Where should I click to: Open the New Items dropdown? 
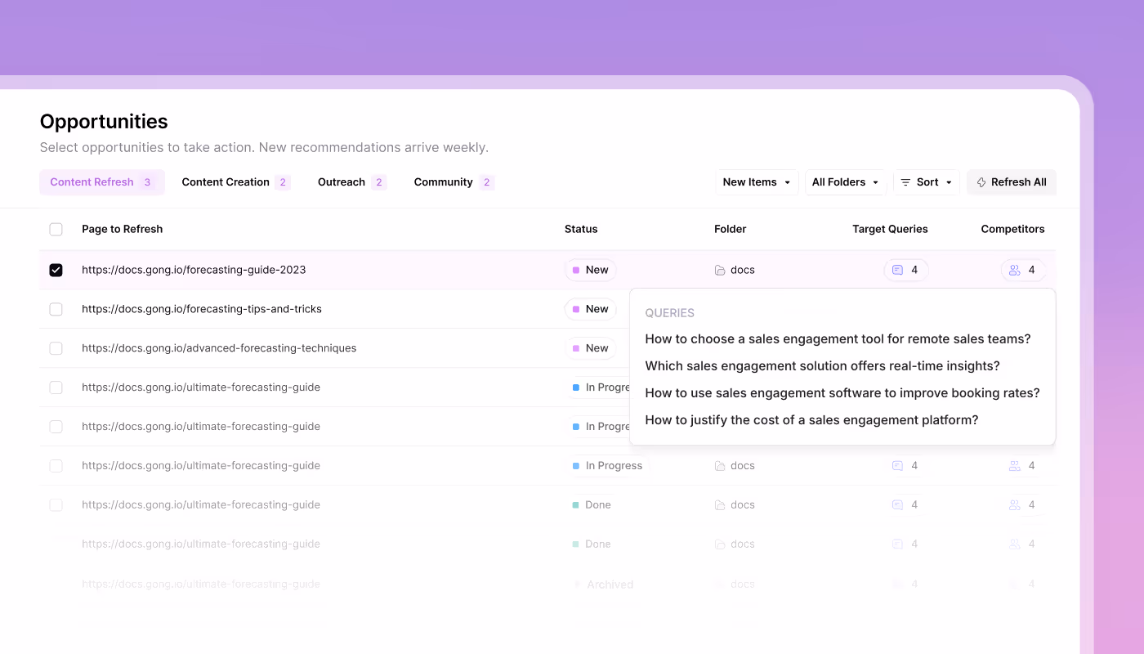[x=757, y=182]
